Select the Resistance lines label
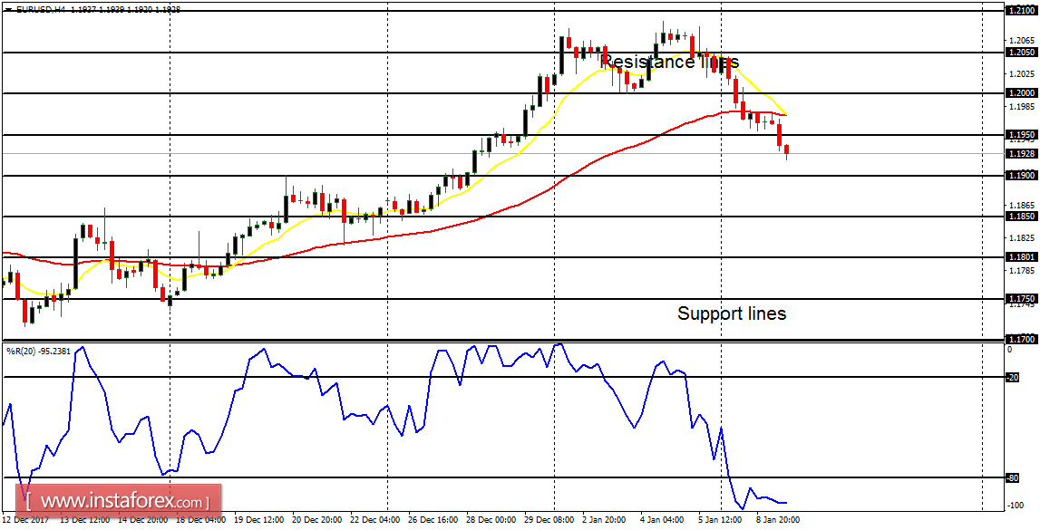 tap(671, 63)
